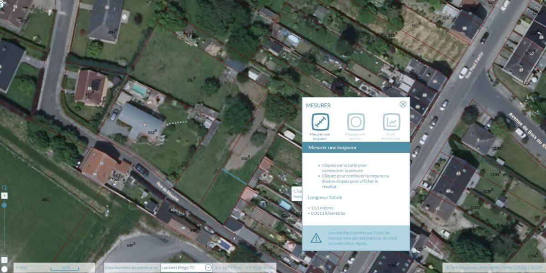
Task: Click the blue measured line on map
Action: pyautogui.click(x=234, y=176)
